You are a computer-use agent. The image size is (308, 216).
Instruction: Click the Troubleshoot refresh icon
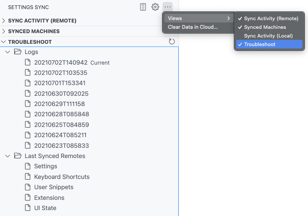[x=172, y=42]
